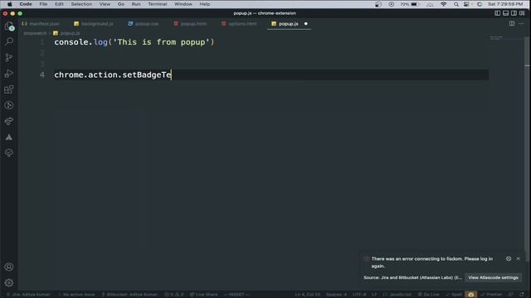This screenshot has width=531, height=298.
Task: Click Live Share in the status bar
Action: [x=204, y=295]
